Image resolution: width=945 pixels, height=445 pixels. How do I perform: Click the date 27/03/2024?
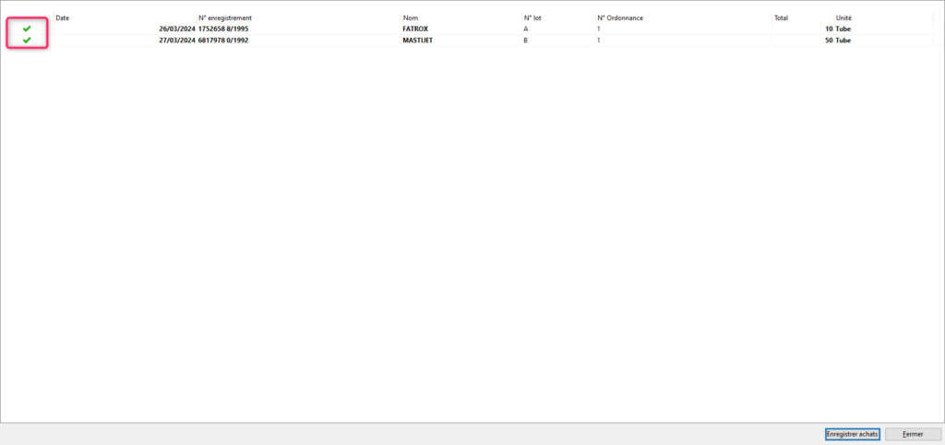coord(176,41)
